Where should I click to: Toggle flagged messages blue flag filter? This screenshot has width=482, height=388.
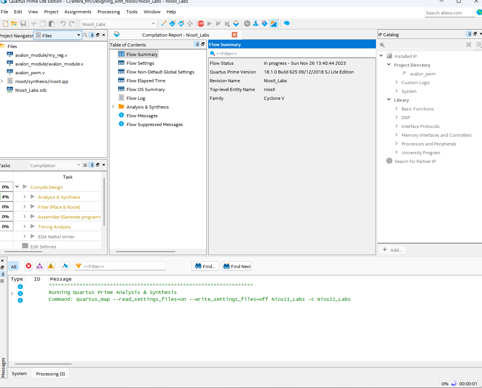[x=65, y=266]
